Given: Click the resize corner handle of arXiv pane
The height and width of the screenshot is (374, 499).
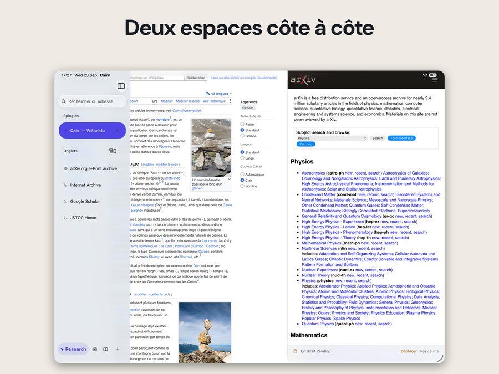Looking at the screenshot, I should coord(440,358).
